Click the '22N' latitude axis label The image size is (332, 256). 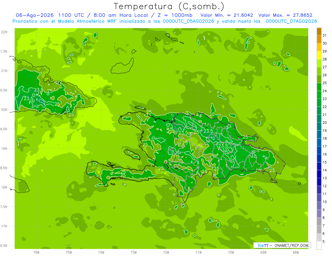pos(4,32)
